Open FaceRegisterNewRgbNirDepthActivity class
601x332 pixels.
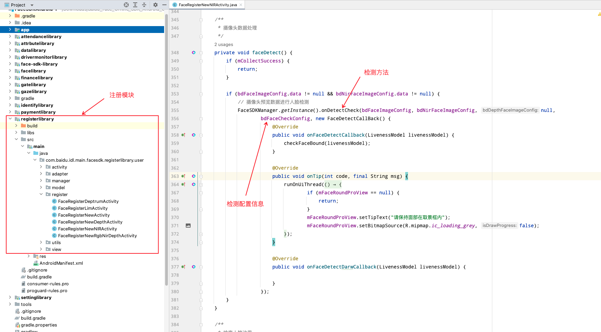[x=97, y=236]
